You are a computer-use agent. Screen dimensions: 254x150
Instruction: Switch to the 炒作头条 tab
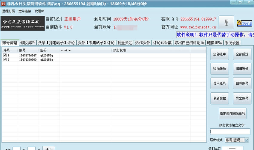tap(143, 43)
